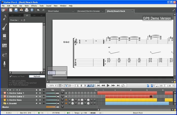Rewind to previous bar
The image size is (177, 115).
click(x=103, y=85)
